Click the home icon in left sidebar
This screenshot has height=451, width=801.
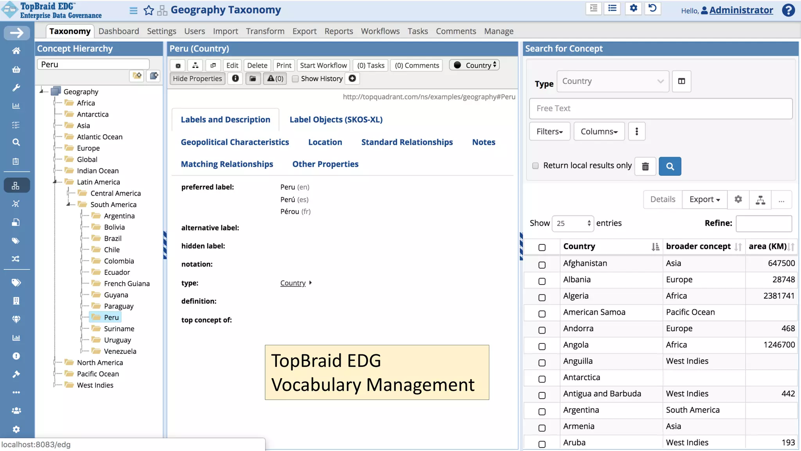16,51
